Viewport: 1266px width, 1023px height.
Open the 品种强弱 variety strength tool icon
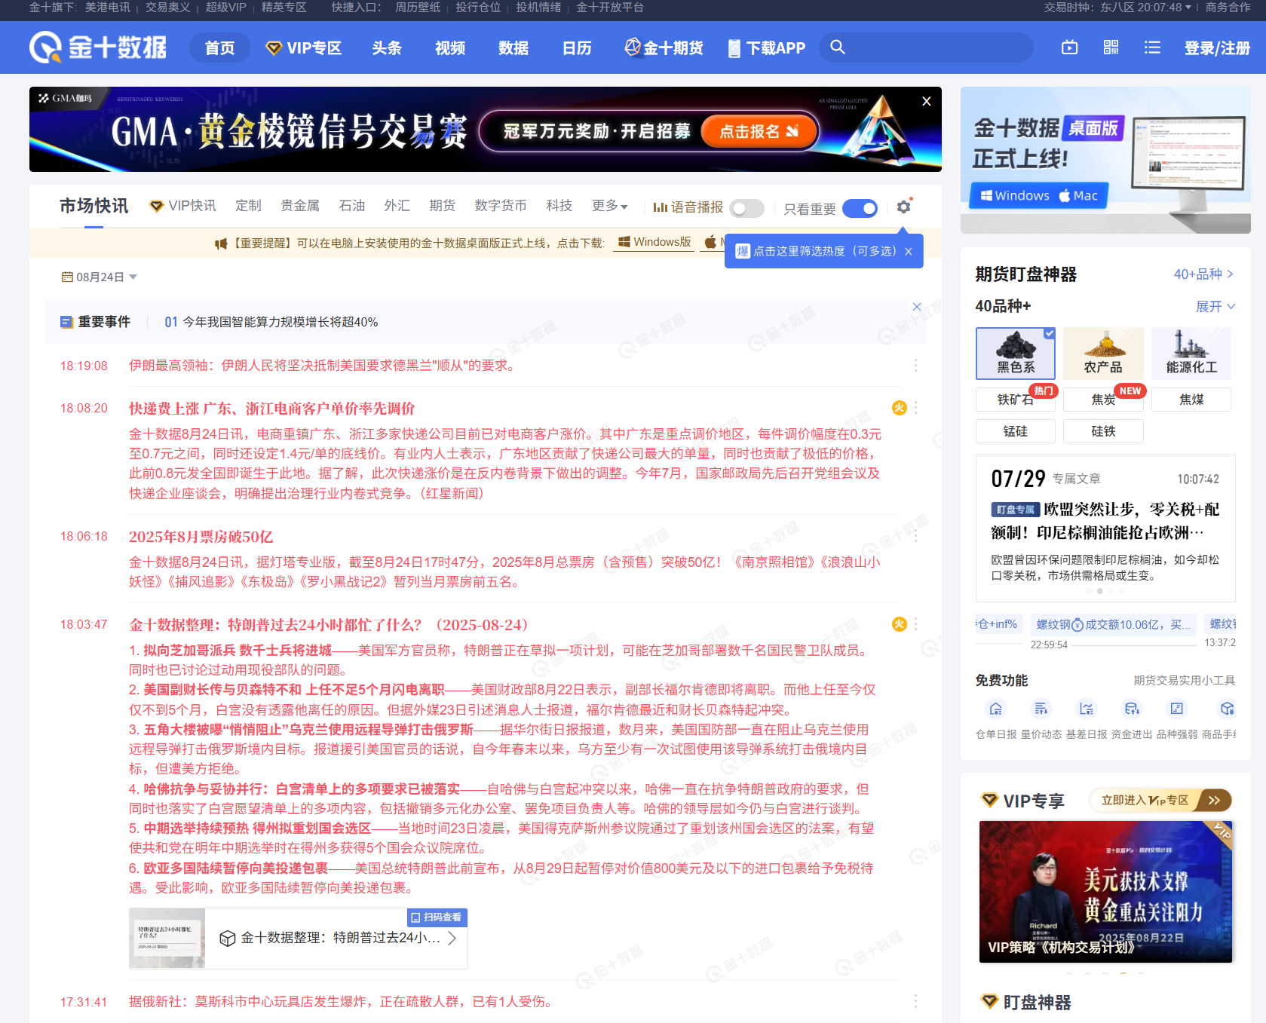1177,709
